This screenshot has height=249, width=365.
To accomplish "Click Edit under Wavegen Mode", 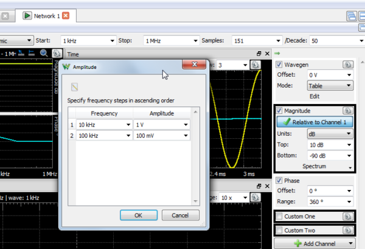I will (x=315, y=96).
